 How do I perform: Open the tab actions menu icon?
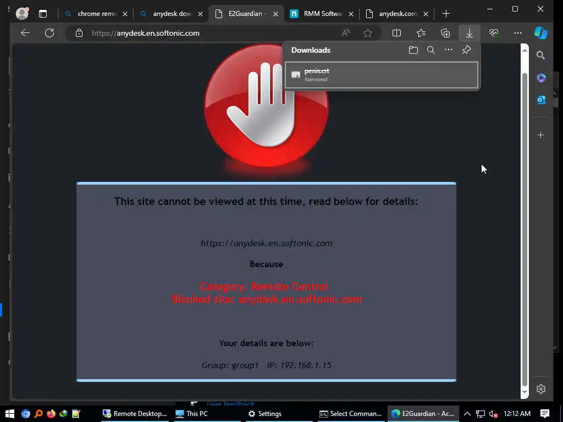point(43,14)
